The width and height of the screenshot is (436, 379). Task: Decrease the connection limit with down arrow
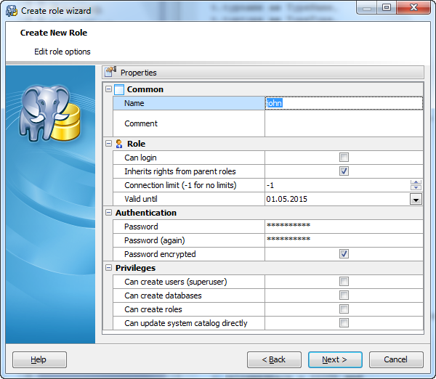point(416,188)
